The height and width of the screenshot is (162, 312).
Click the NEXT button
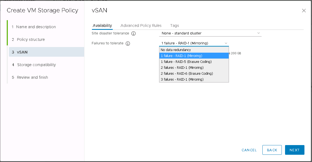[295, 150]
